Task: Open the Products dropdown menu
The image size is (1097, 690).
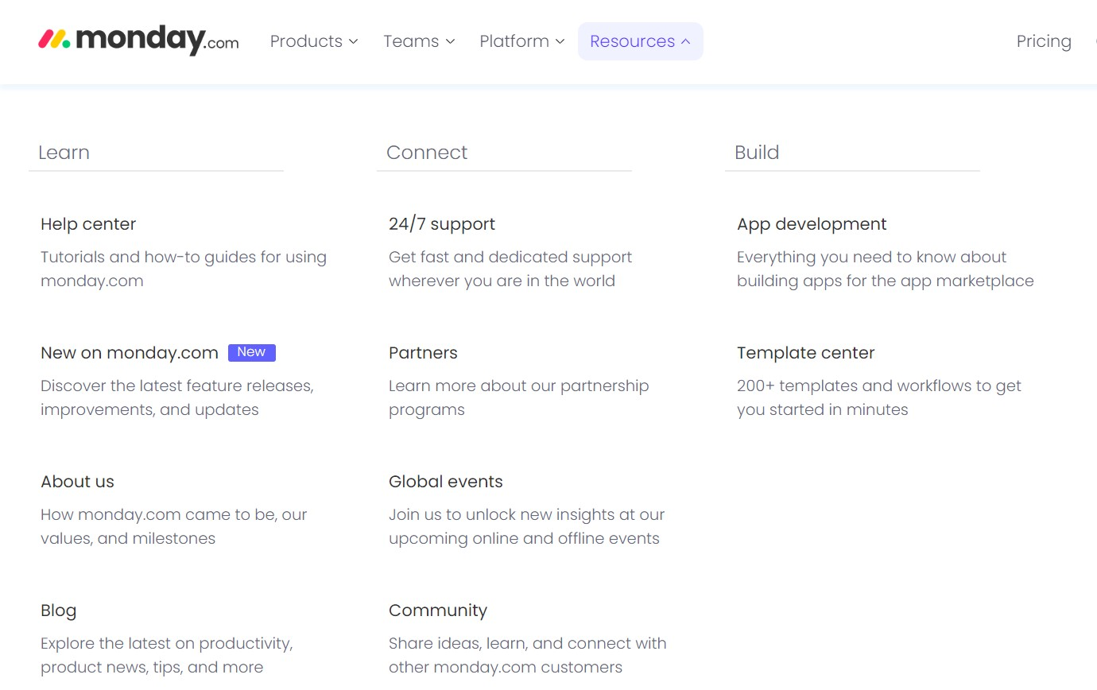Action: tap(314, 41)
